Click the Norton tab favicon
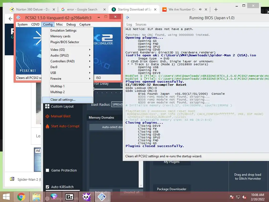269x202 pixels. pyautogui.click(x=12, y=9)
